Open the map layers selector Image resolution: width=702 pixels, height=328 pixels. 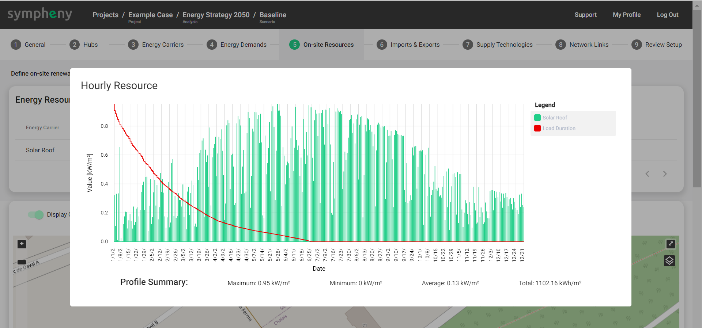(669, 261)
